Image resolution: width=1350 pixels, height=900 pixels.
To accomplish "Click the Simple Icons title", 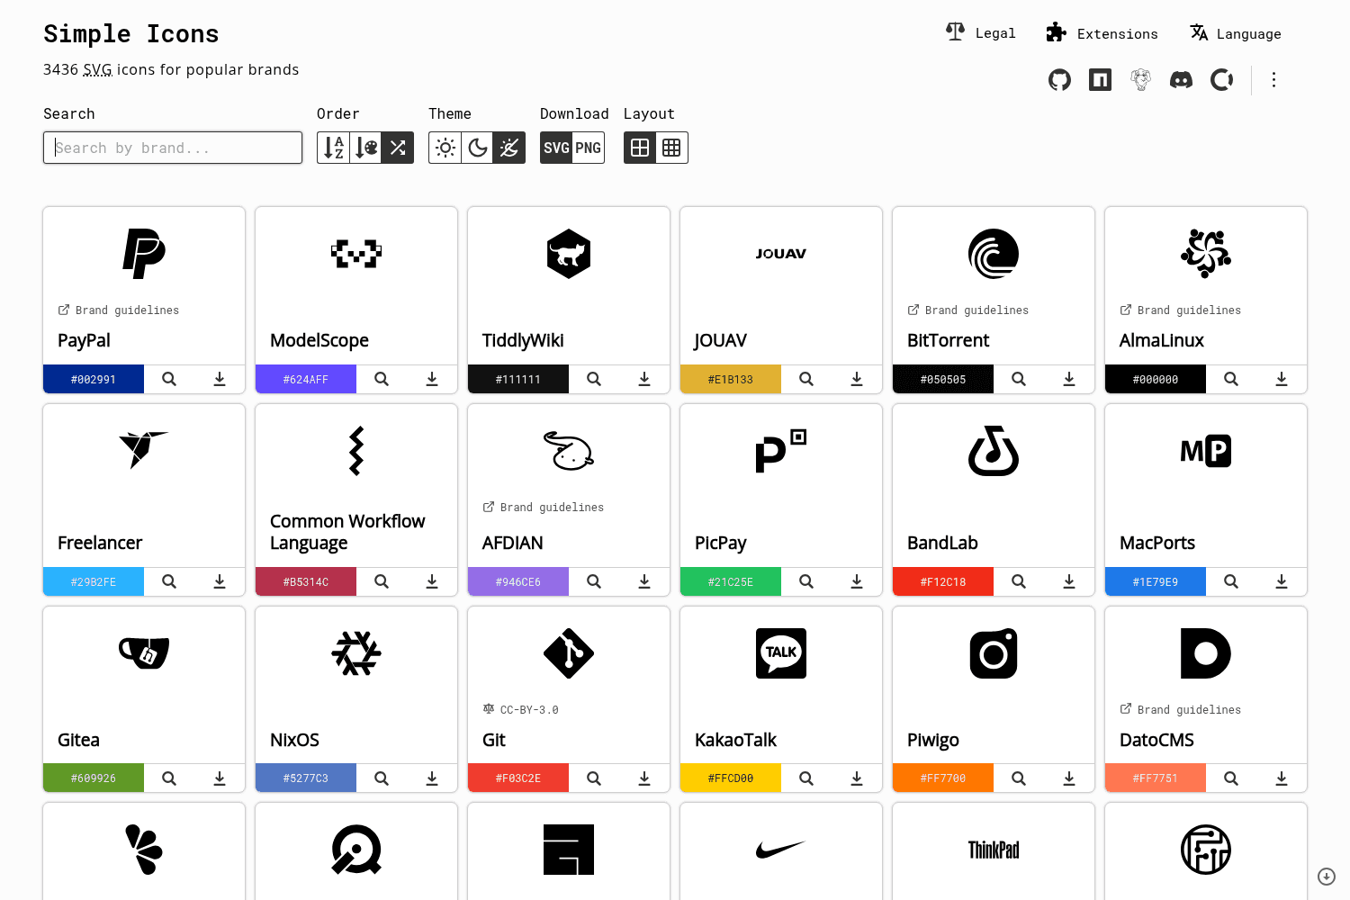I will (131, 34).
